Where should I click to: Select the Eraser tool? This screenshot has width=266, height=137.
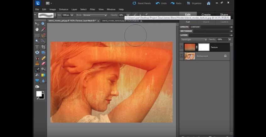(x=43, y=64)
